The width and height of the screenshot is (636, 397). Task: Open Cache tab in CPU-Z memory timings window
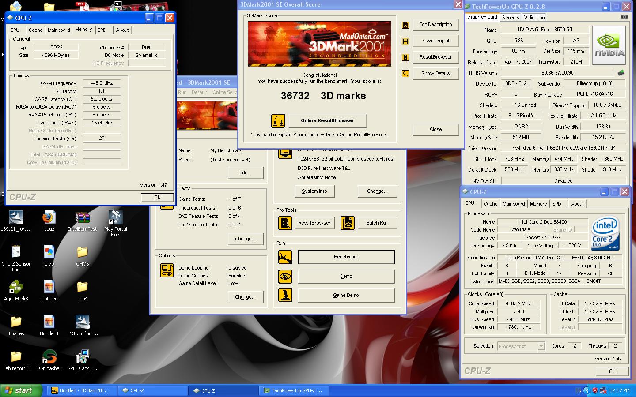click(x=36, y=30)
